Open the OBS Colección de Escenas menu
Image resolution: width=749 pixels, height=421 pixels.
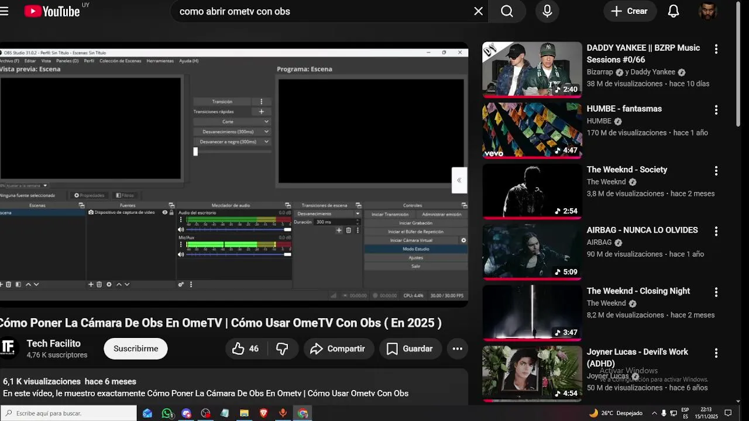point(120,61)
